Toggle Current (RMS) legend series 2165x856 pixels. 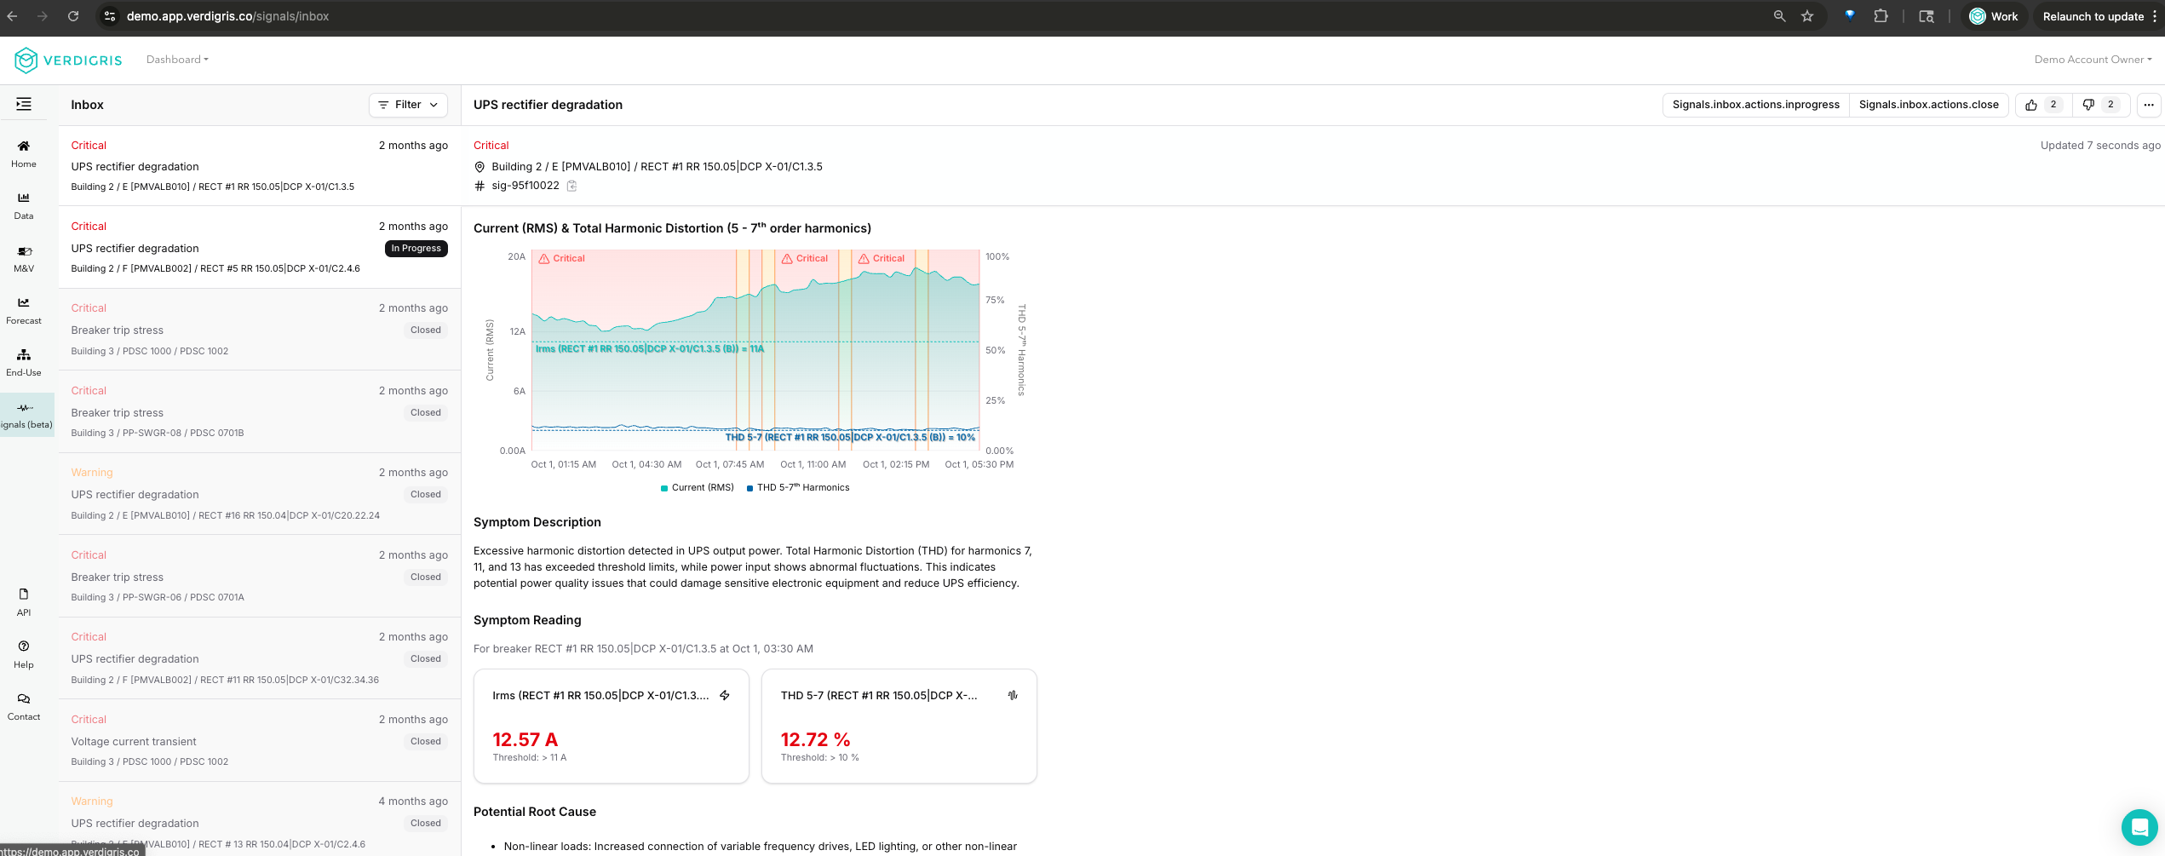pyautogui.click(x=698, y=488)
